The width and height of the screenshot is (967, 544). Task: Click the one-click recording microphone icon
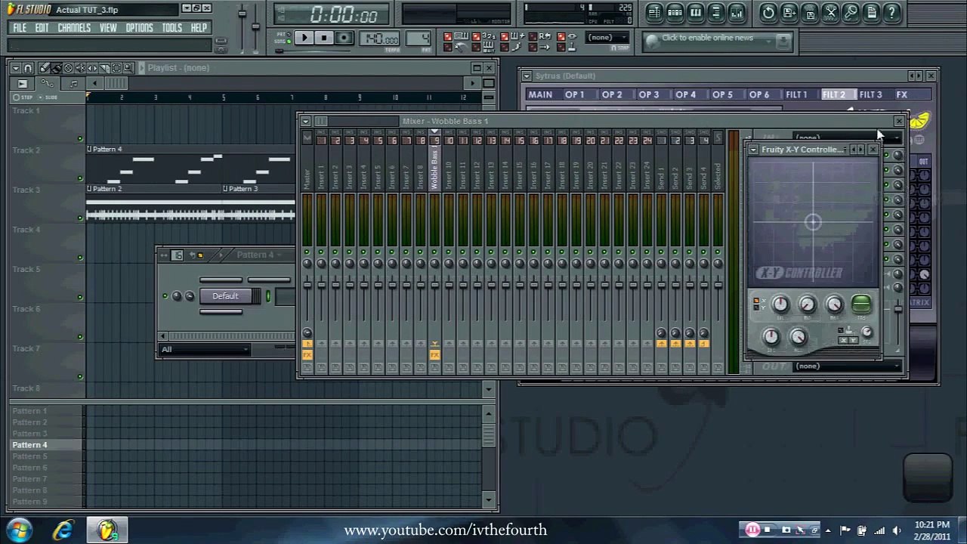click(x=851, y=13)
